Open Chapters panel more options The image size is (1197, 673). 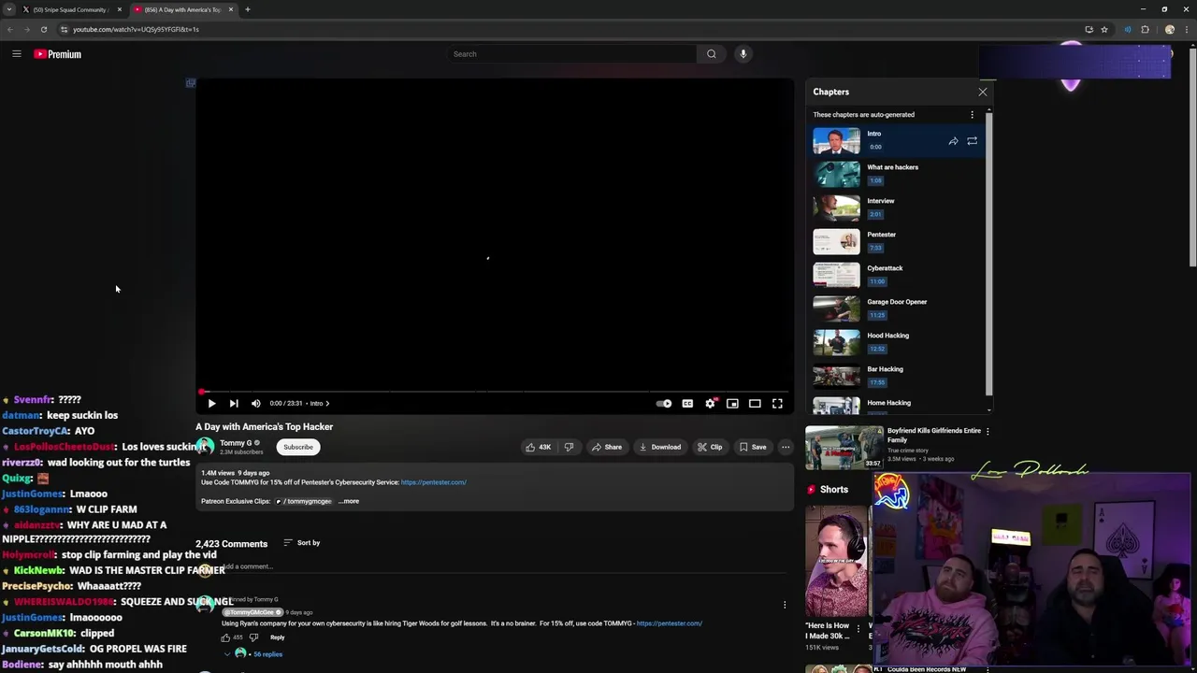pos(972,115)
